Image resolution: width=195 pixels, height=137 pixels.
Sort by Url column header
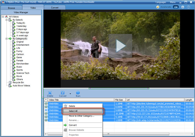[155, 100]
